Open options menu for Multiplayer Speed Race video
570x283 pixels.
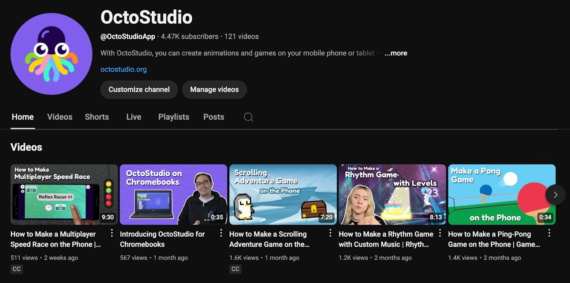112,233
